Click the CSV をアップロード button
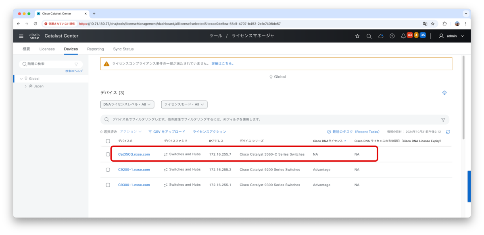Image resolution: width=484 pixels, height=235 pixels. pos(167,132)
